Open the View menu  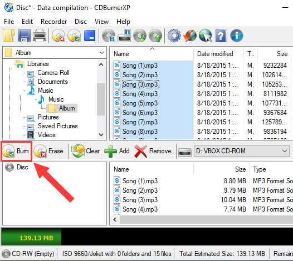[101, 22]
